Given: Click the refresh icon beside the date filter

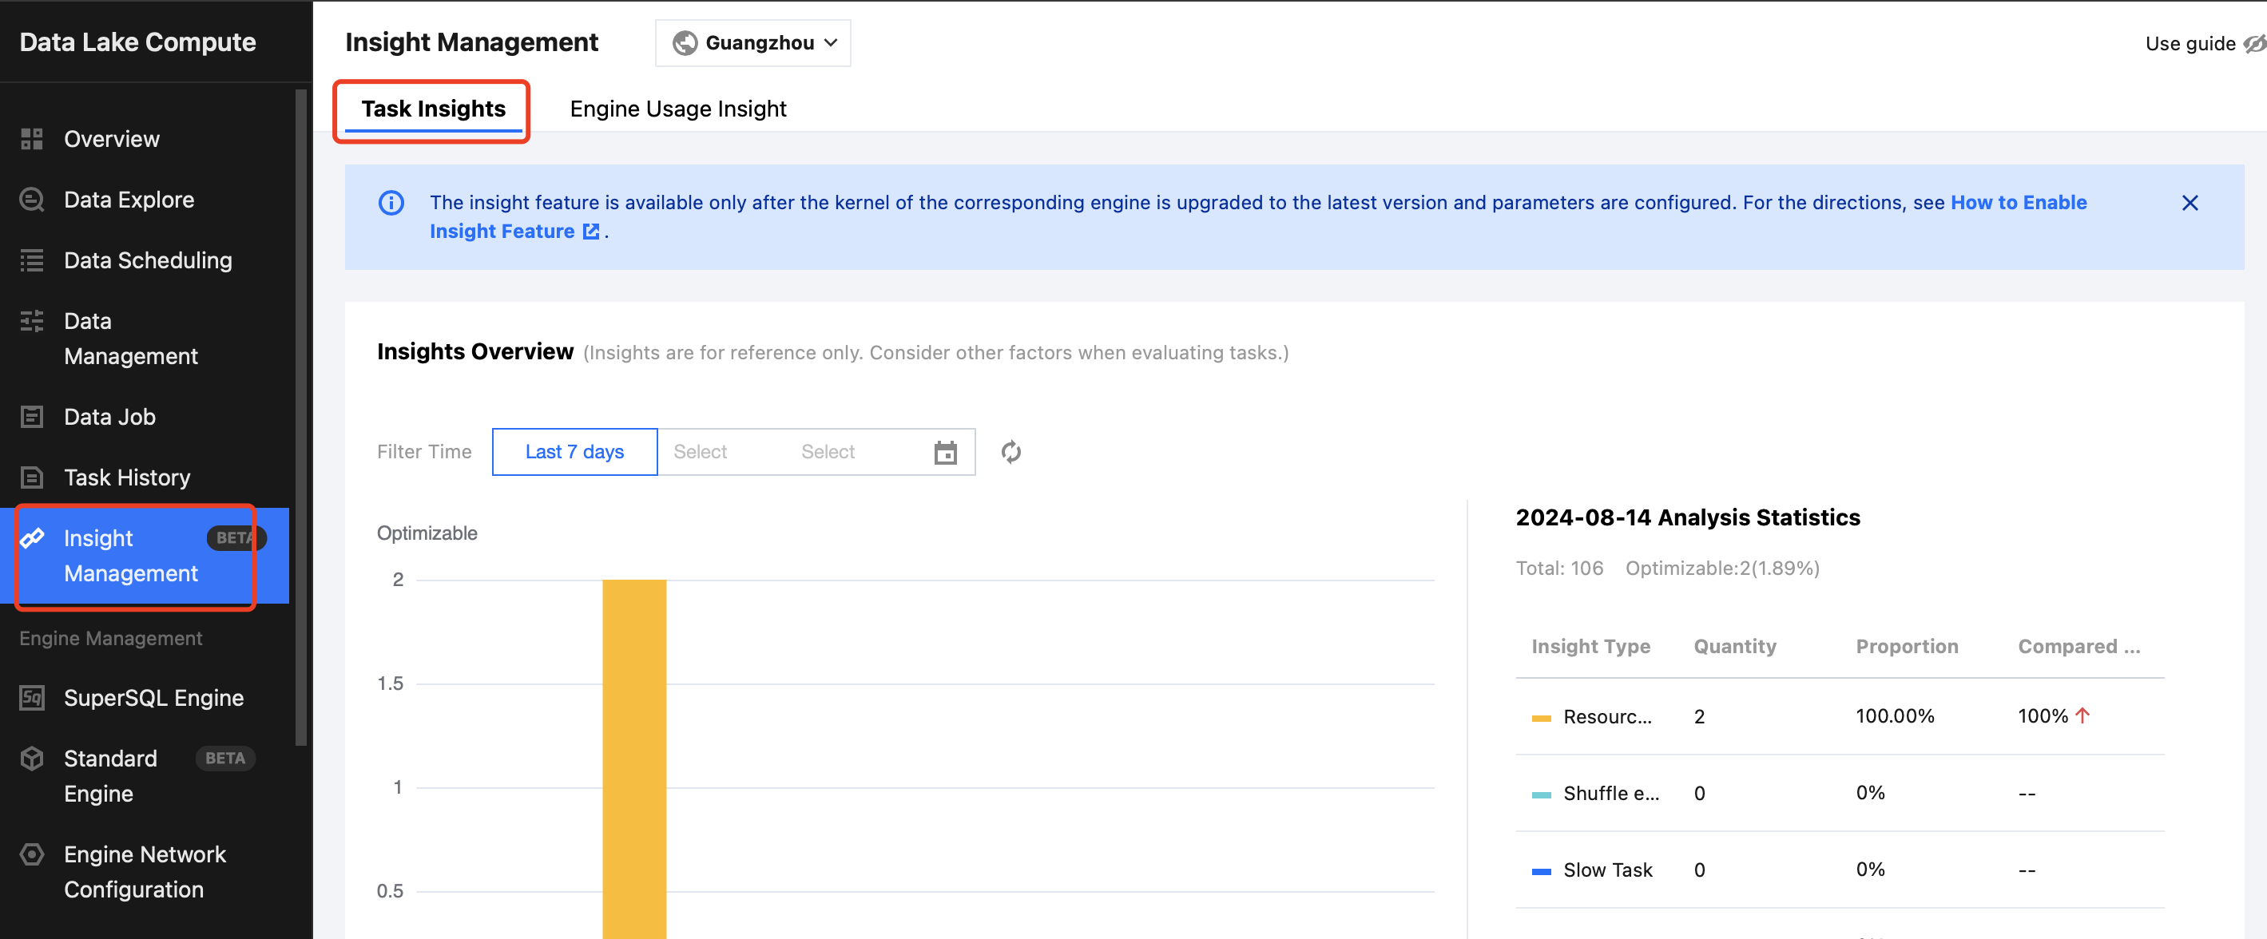Looking at the screenshot, I should click(x=1010, y=453).
